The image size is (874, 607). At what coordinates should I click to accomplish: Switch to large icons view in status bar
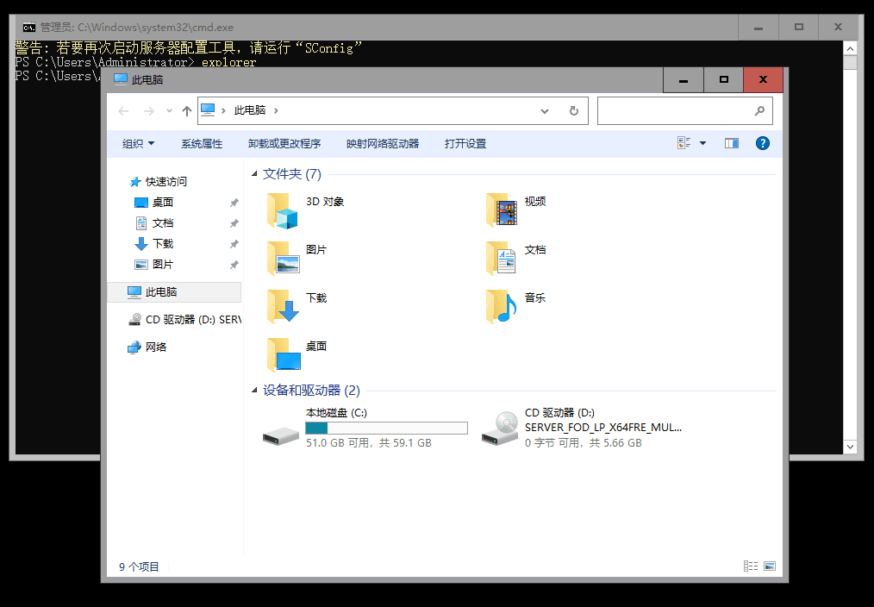[x=770, y=566]
